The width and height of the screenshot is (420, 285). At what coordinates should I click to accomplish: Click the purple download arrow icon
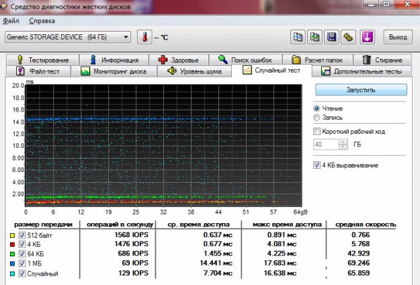point(367,36)
